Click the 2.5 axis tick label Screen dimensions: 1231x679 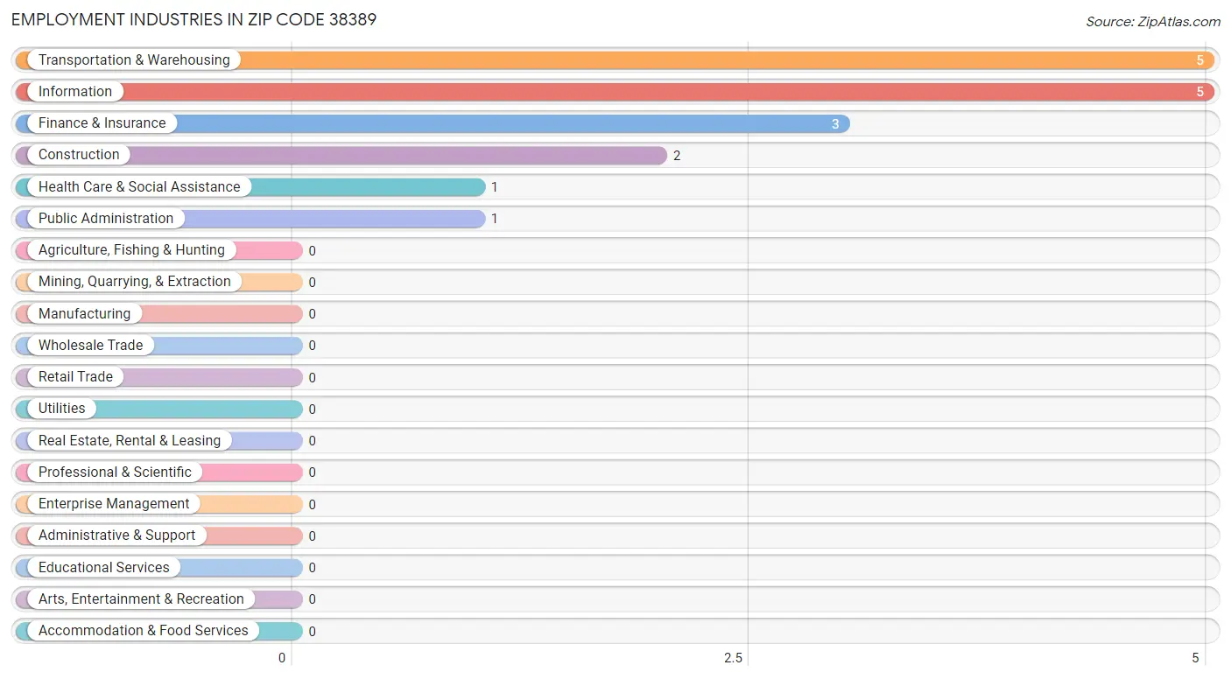tap(733, 658)
